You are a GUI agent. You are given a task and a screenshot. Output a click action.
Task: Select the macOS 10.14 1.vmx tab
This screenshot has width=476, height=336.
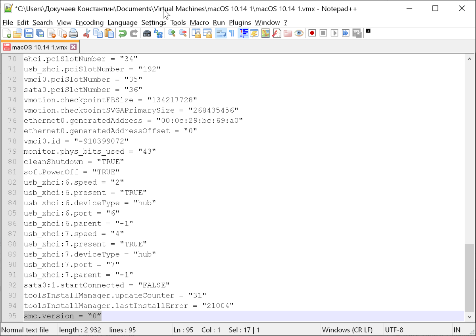(x=40, y=47)
